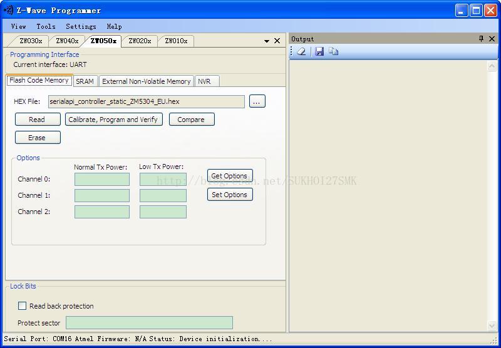Click the Erase button
Viewport: 501px width, 348px height.
(38, 138)
